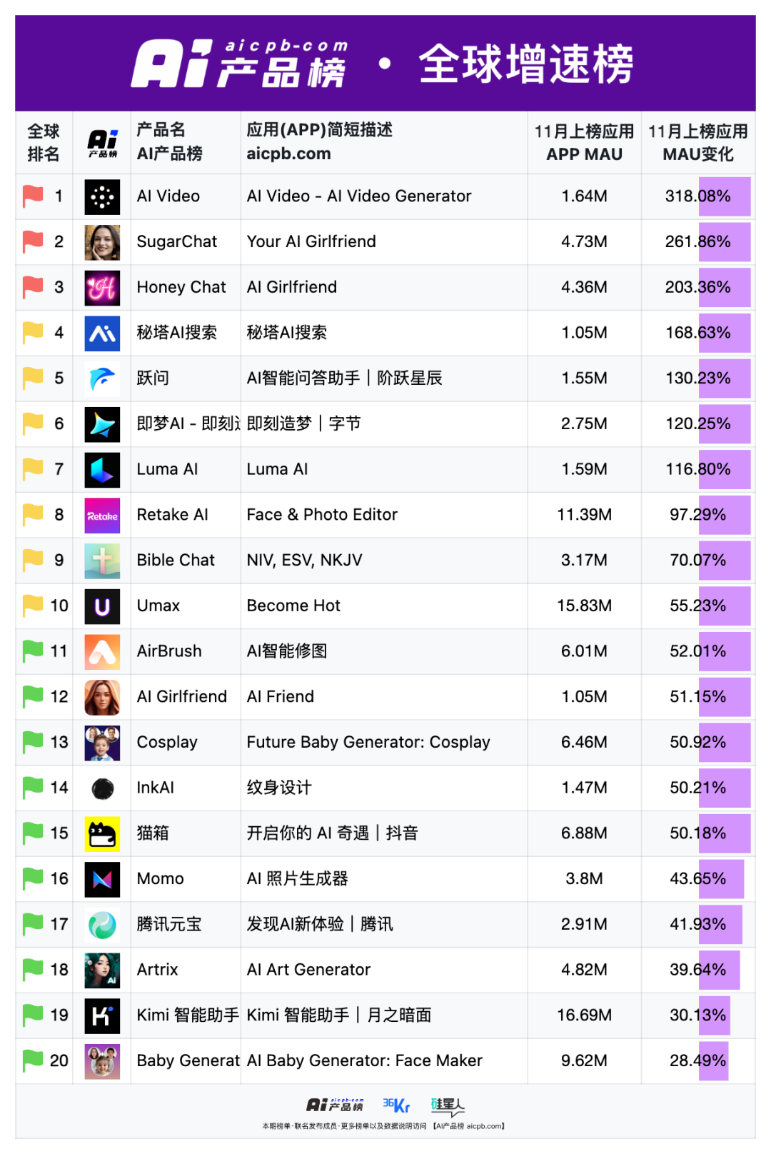Click the yellow 猫箱 app icon

tap(102, 833)
